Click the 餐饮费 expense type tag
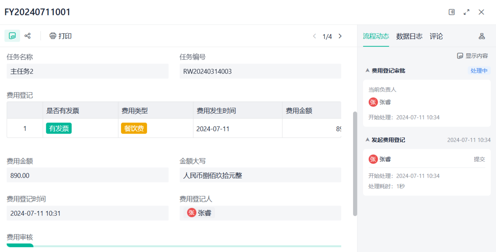This screenshot has width=496, height=252. tap(134, 128)
